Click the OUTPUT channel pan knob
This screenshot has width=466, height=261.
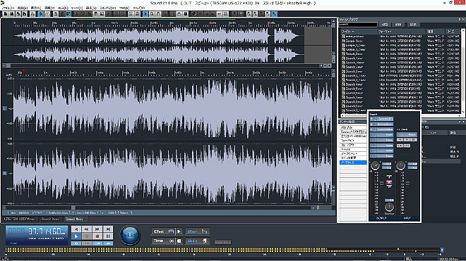(375, 165)
